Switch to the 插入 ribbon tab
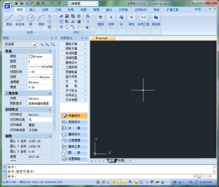 32,10
